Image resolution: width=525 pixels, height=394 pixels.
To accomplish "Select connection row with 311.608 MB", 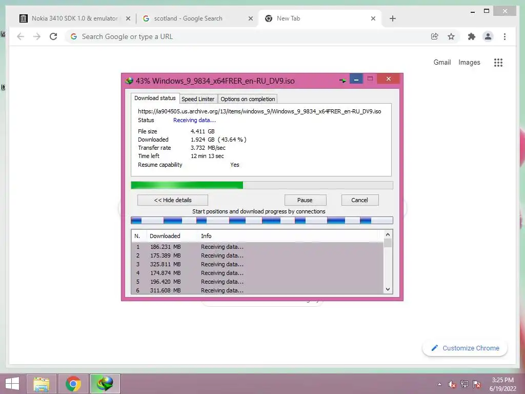I will tap(257, 290).
